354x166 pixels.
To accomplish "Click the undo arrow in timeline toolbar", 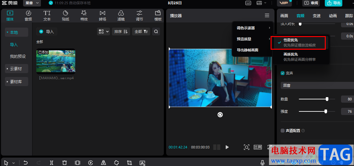I will pos(26,163).
